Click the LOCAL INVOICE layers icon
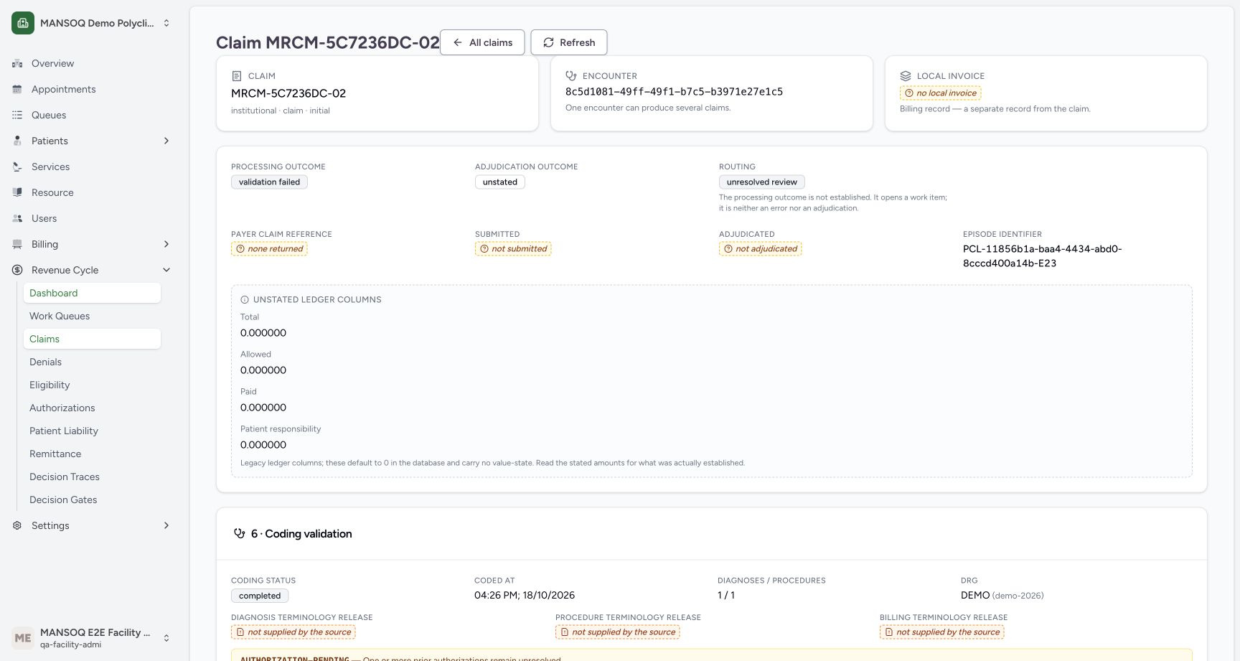1240x661 pixels. click(x=906, y=76)
